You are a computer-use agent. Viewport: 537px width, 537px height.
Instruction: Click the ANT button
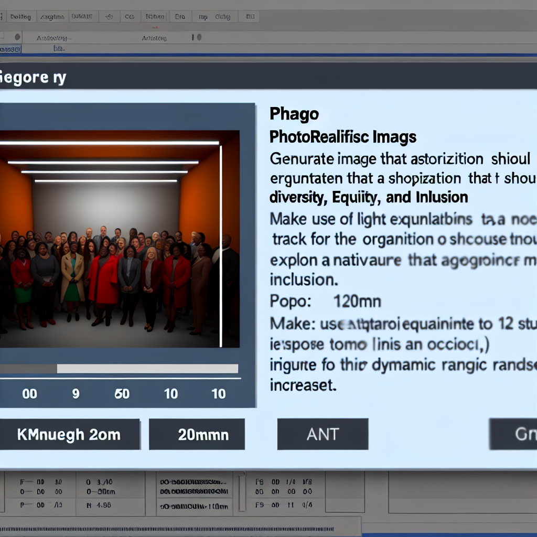tap(323, 434)
